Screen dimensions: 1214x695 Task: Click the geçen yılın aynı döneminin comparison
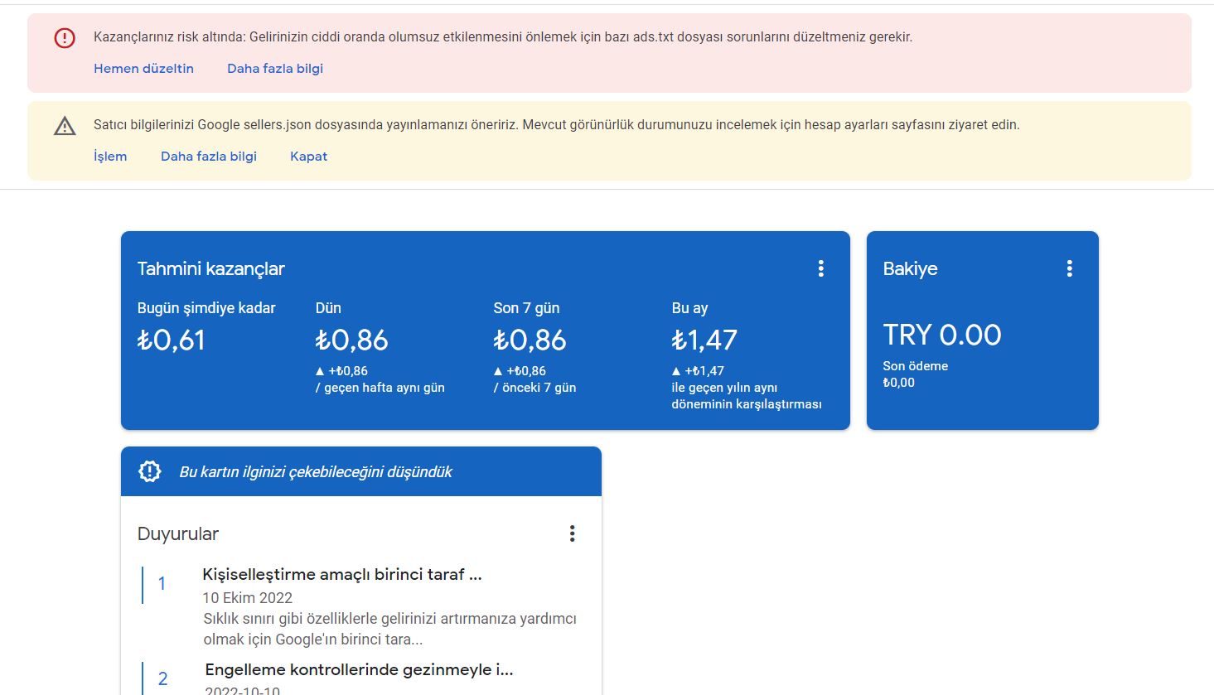747,396
